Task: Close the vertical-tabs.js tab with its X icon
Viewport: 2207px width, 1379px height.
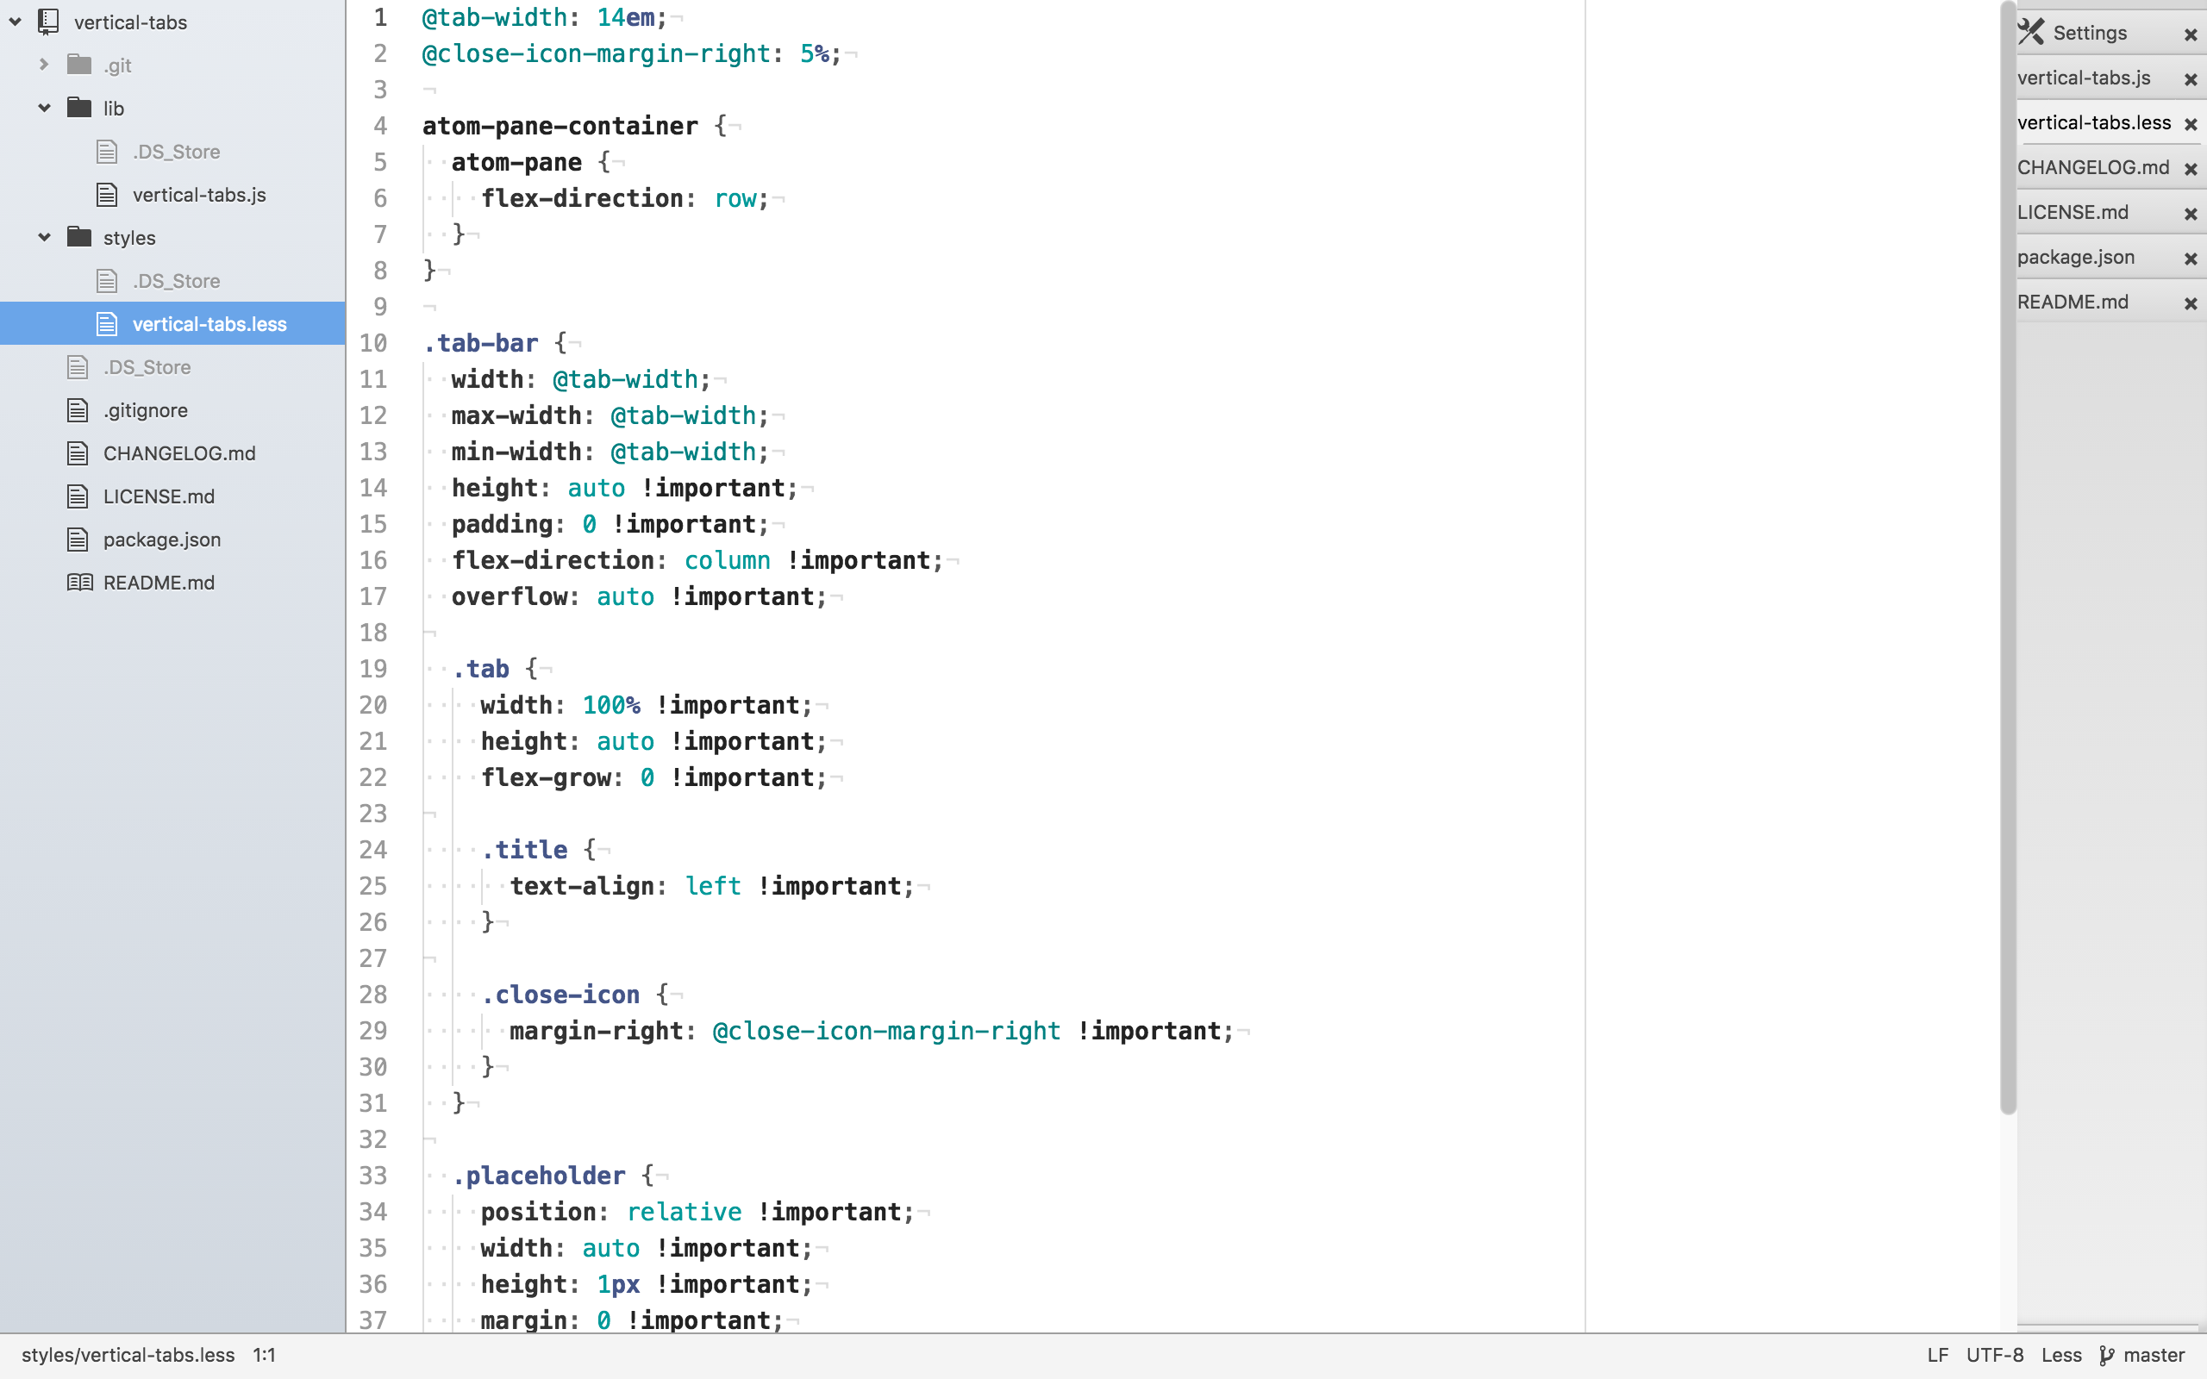Action: tap(2190, 80)
